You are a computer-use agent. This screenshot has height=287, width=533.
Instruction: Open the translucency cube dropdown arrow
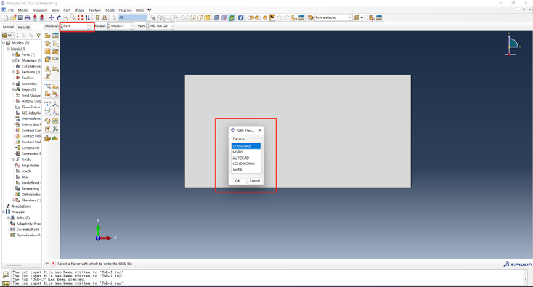click(x=362, y=18)
